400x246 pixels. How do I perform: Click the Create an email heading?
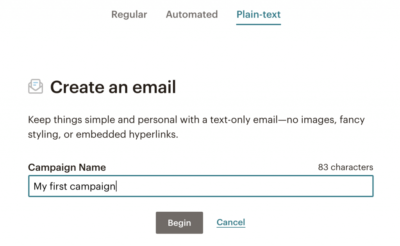coord(113,87)
